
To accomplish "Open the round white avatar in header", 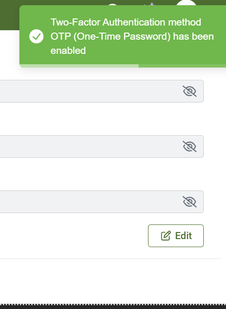I will tap(186, 3).
